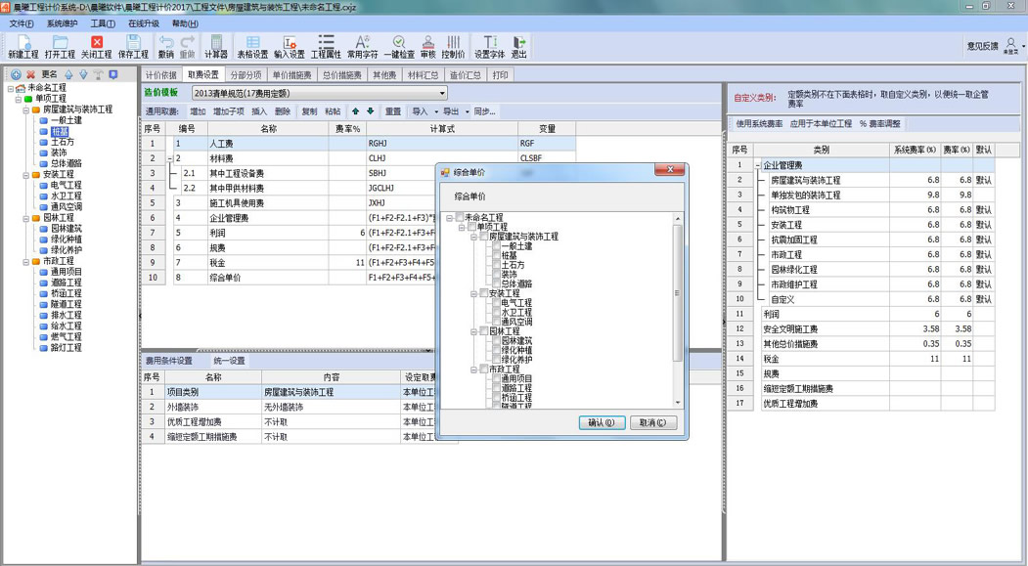Select 道路工程 in the left project tree
This screenshot has width=1028, height=566.
coord(66,283)
